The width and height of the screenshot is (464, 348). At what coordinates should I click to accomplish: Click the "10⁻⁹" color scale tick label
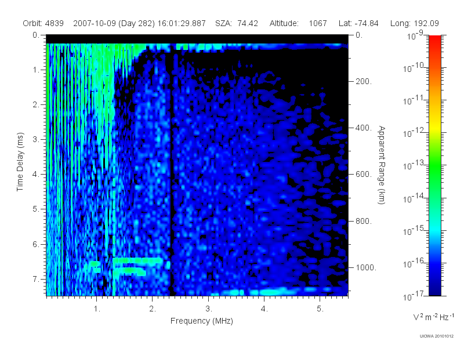point(415,35)
